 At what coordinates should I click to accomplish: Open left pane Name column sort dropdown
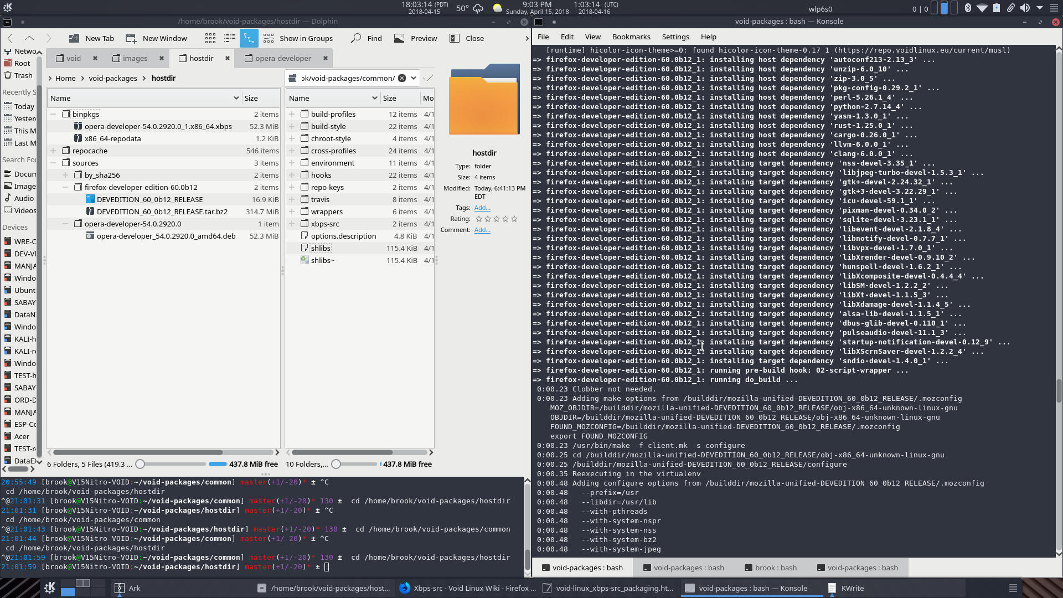pyautogui.click(x=236, y=98)
